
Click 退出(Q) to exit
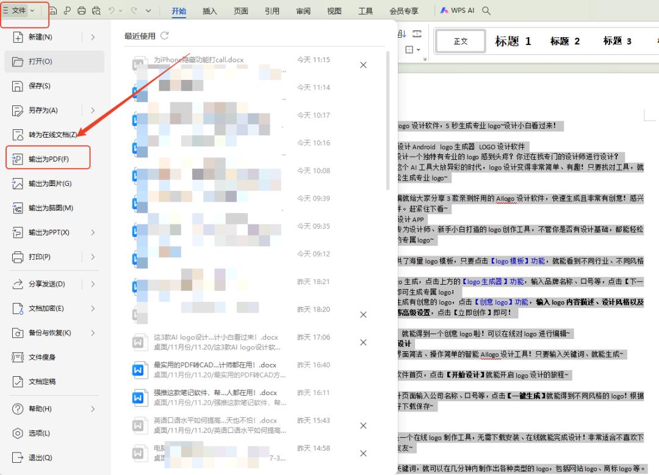pyautogui.click(x=40, y=457)
